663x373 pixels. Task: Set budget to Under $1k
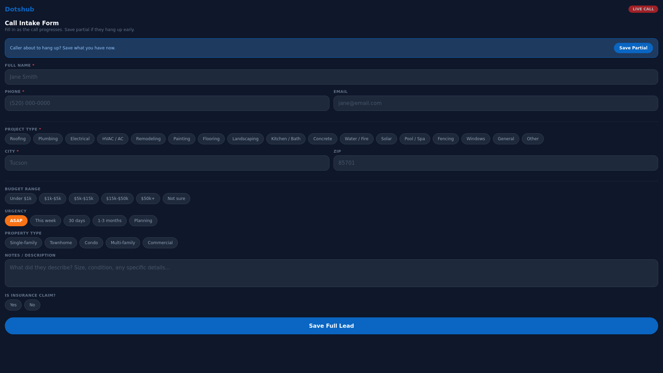coord(21,199)
